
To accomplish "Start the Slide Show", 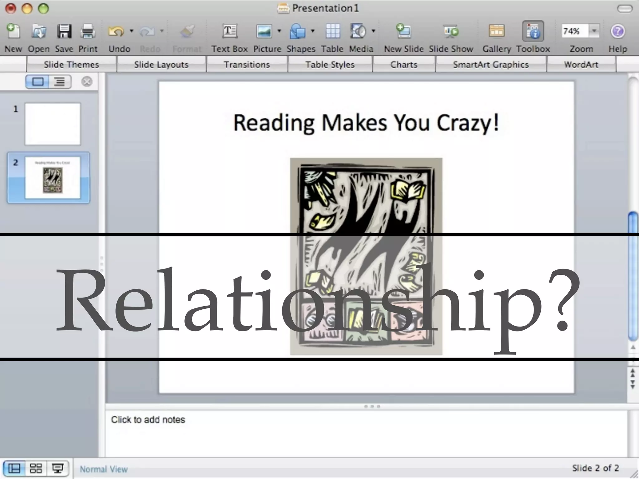I will (x=451, y=31).
